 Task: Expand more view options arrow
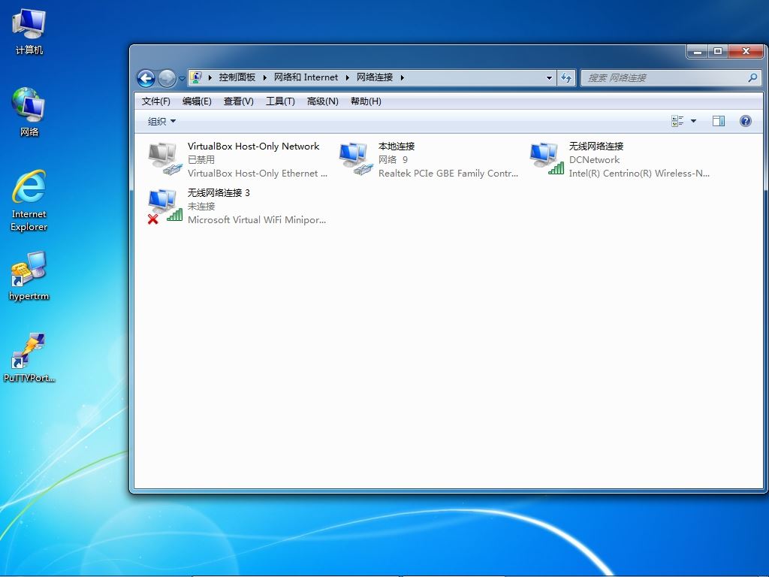click(x=693, y=121)
